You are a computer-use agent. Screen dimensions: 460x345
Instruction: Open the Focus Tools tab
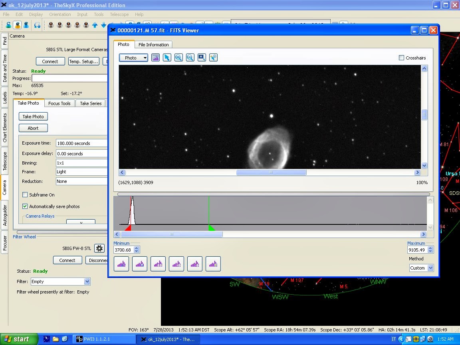[59, 103]
